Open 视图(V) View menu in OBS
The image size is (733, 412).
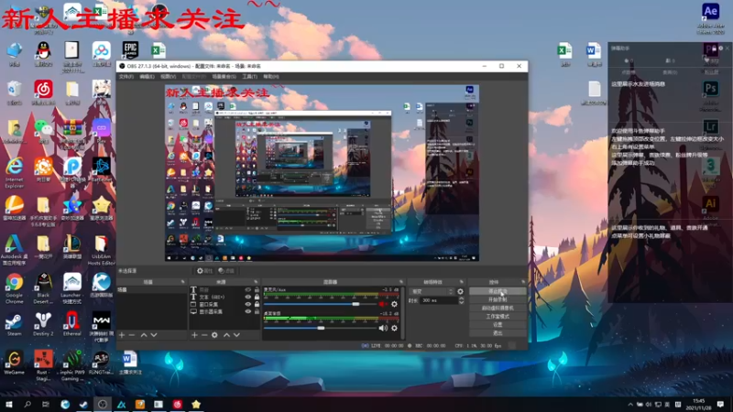point(168,77)
